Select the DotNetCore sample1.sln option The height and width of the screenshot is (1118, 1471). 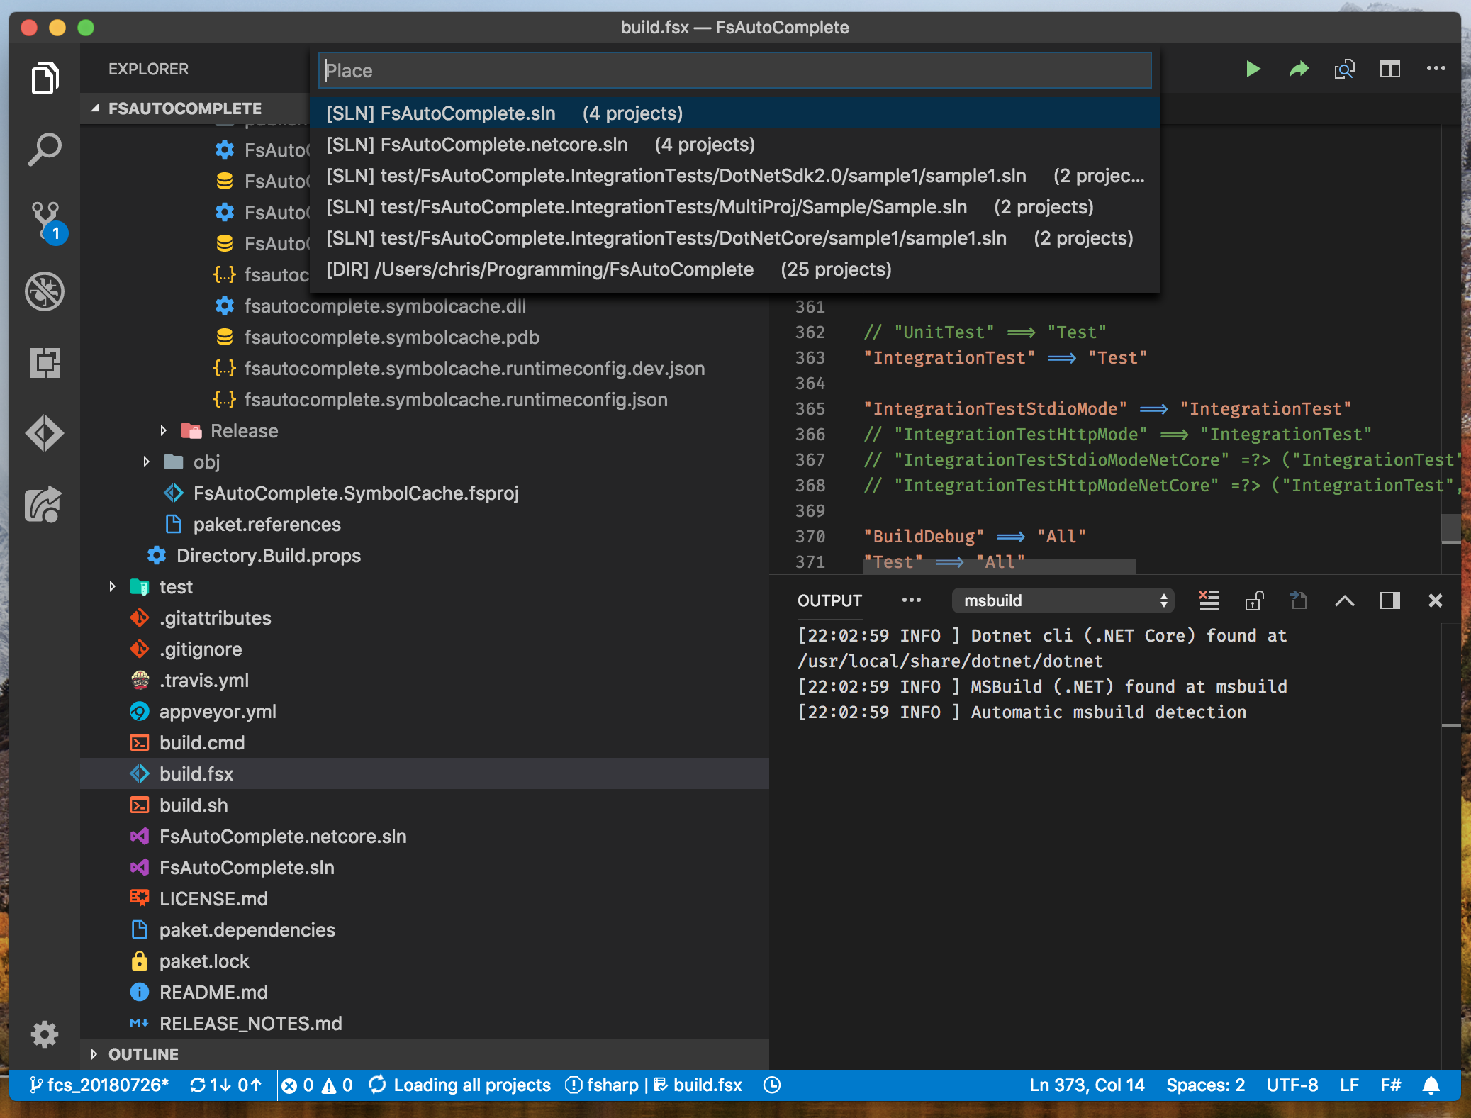click(x=735, y=238)
